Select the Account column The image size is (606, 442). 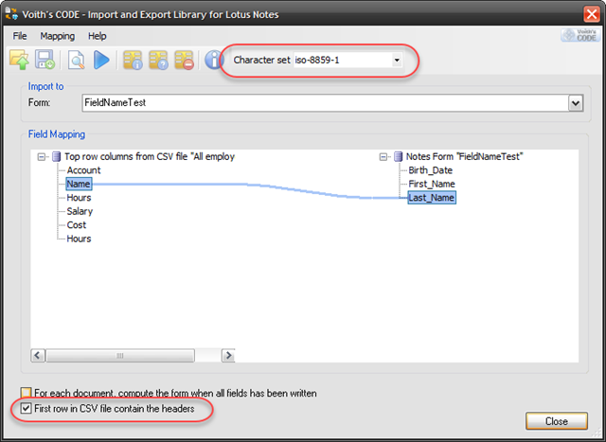pos(83,170)
